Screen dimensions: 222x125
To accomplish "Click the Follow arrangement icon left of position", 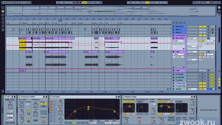I will point(58,2).
